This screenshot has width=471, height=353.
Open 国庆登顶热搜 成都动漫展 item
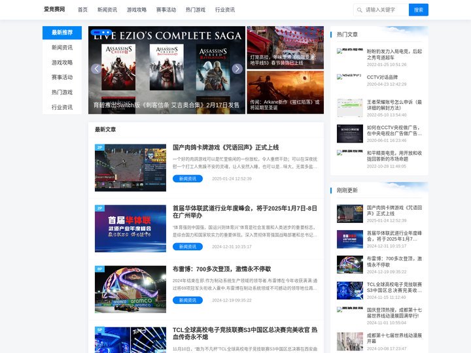[x=394, y=312]
